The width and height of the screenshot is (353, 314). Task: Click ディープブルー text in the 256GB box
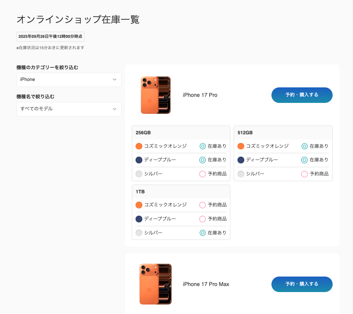(160, 160)
